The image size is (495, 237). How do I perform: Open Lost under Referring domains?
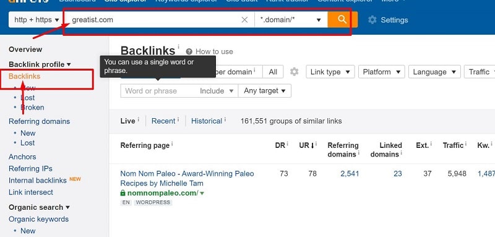point(28,143)
